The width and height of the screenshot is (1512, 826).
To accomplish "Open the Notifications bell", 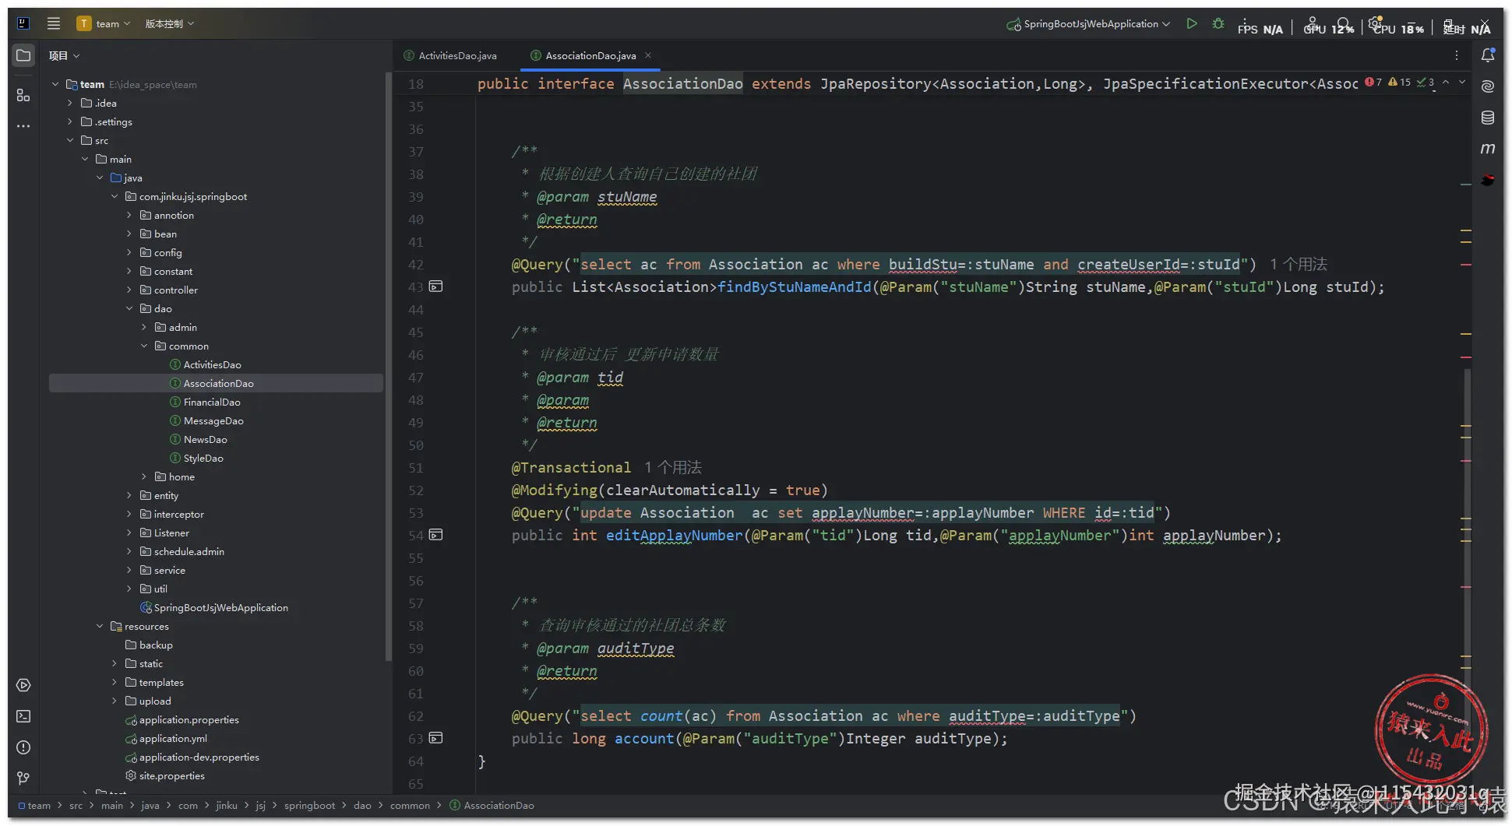I will tap(1488, 55).
